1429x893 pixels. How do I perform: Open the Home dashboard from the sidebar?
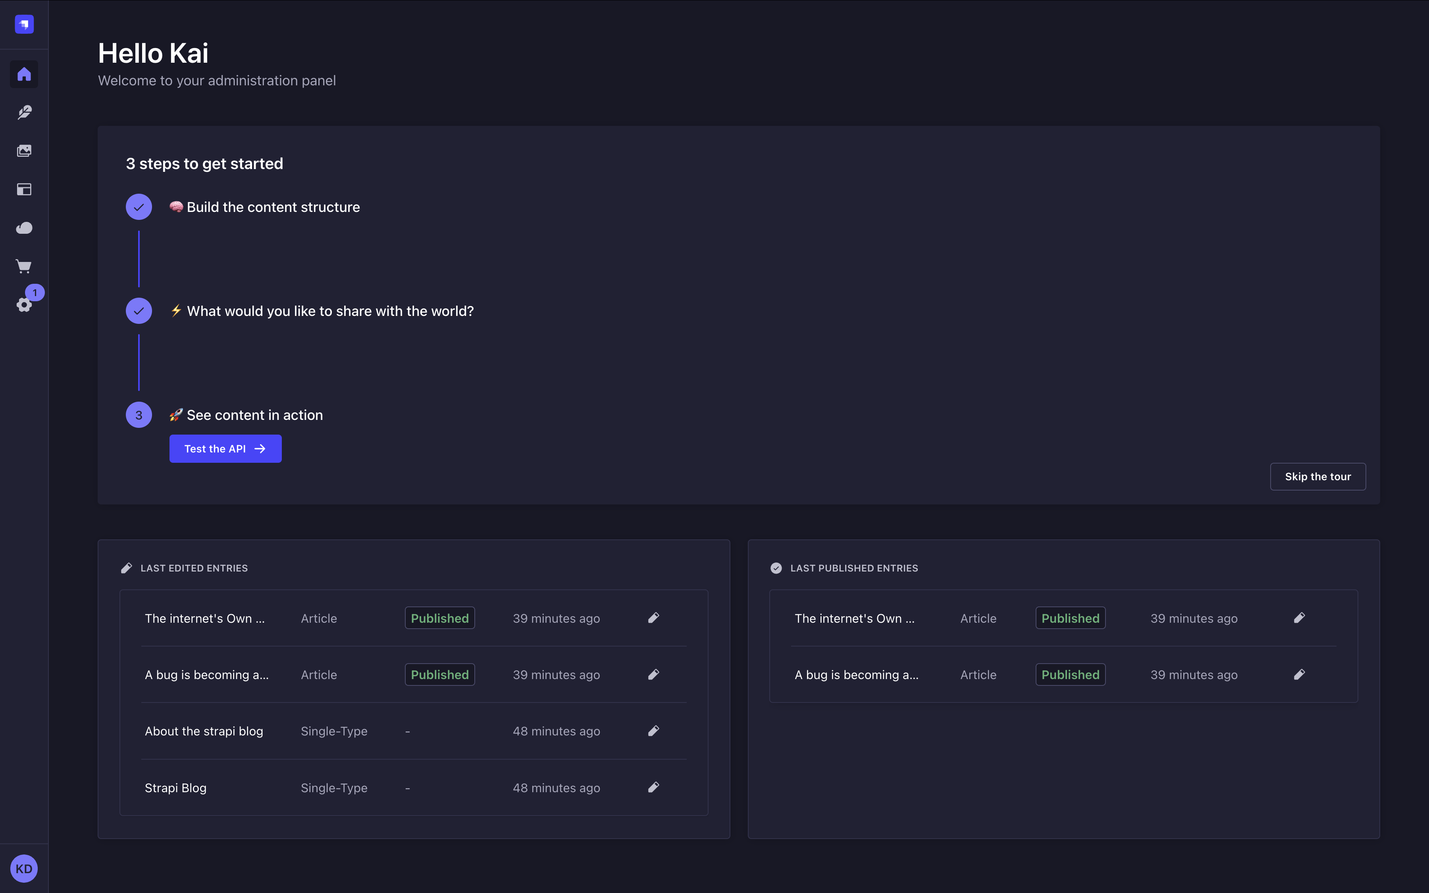pos(24,74)
